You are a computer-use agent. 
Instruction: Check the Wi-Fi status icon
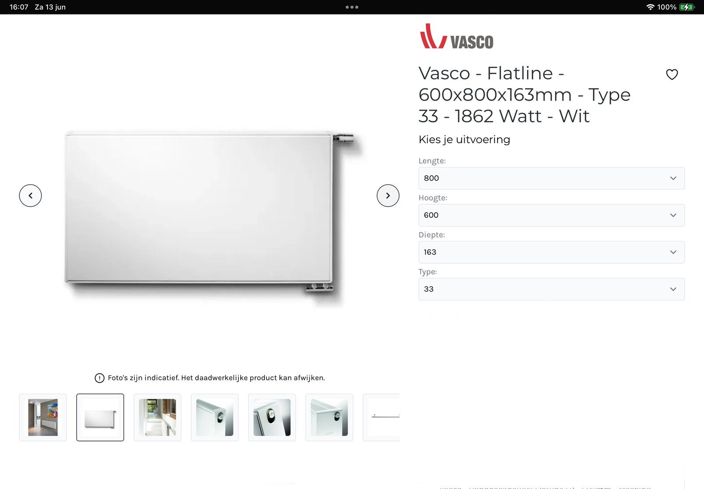click(x=650, y=7)
